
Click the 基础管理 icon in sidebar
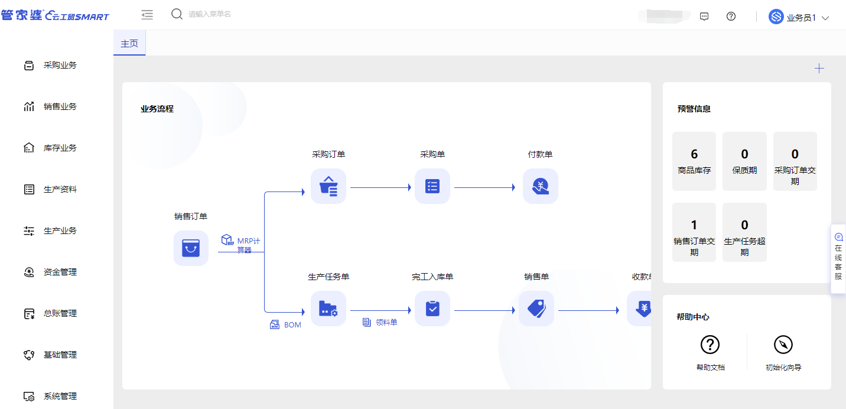[29, 355]
